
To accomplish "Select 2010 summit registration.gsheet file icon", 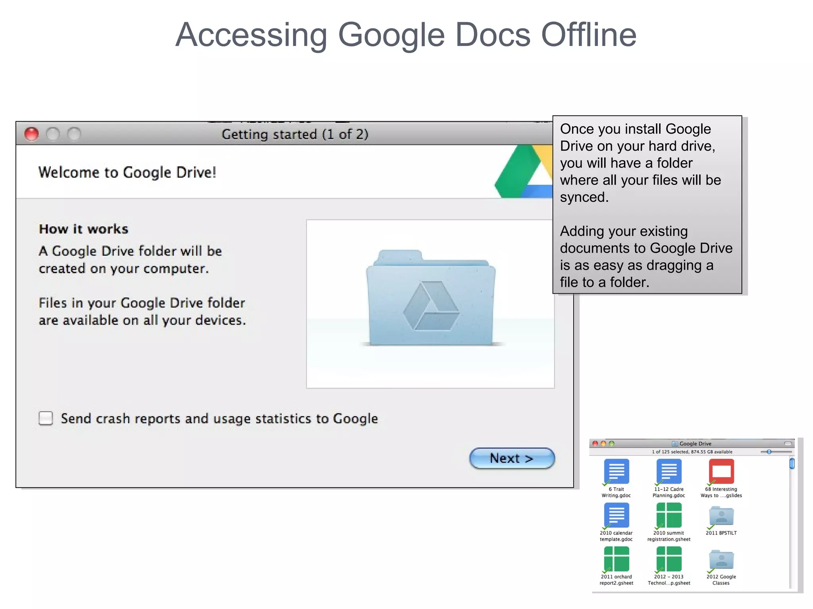I will [x=669, y=515].
